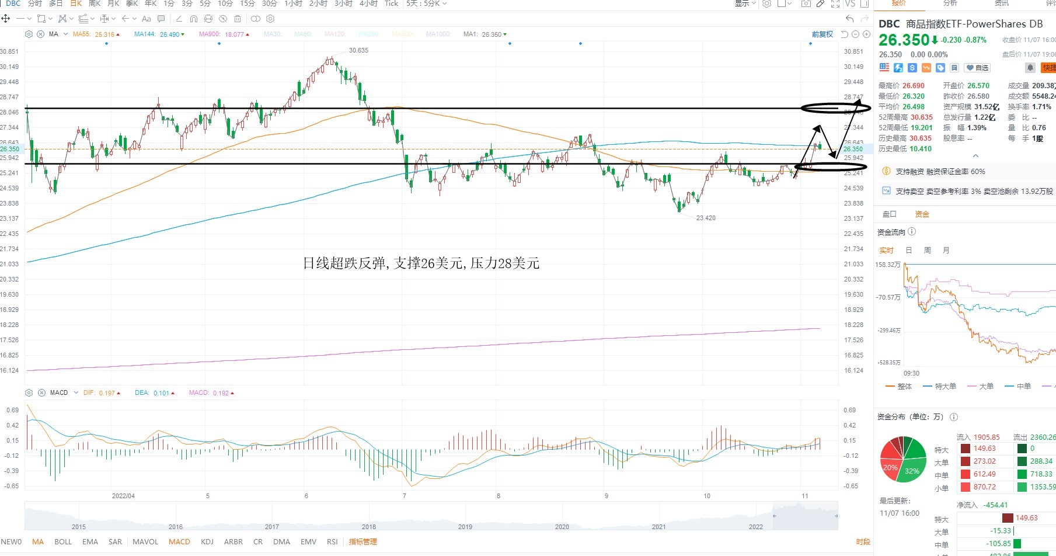Open the 显示 display options dropdown

pos(745,4)
